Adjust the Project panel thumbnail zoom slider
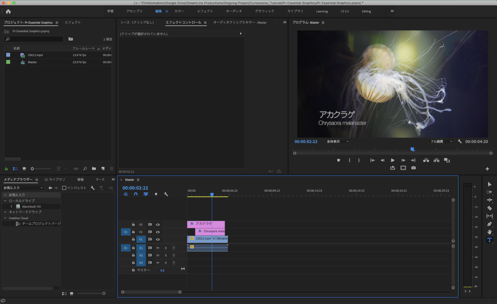The width and height of the screenshot is (497, 304). (33, 168)
